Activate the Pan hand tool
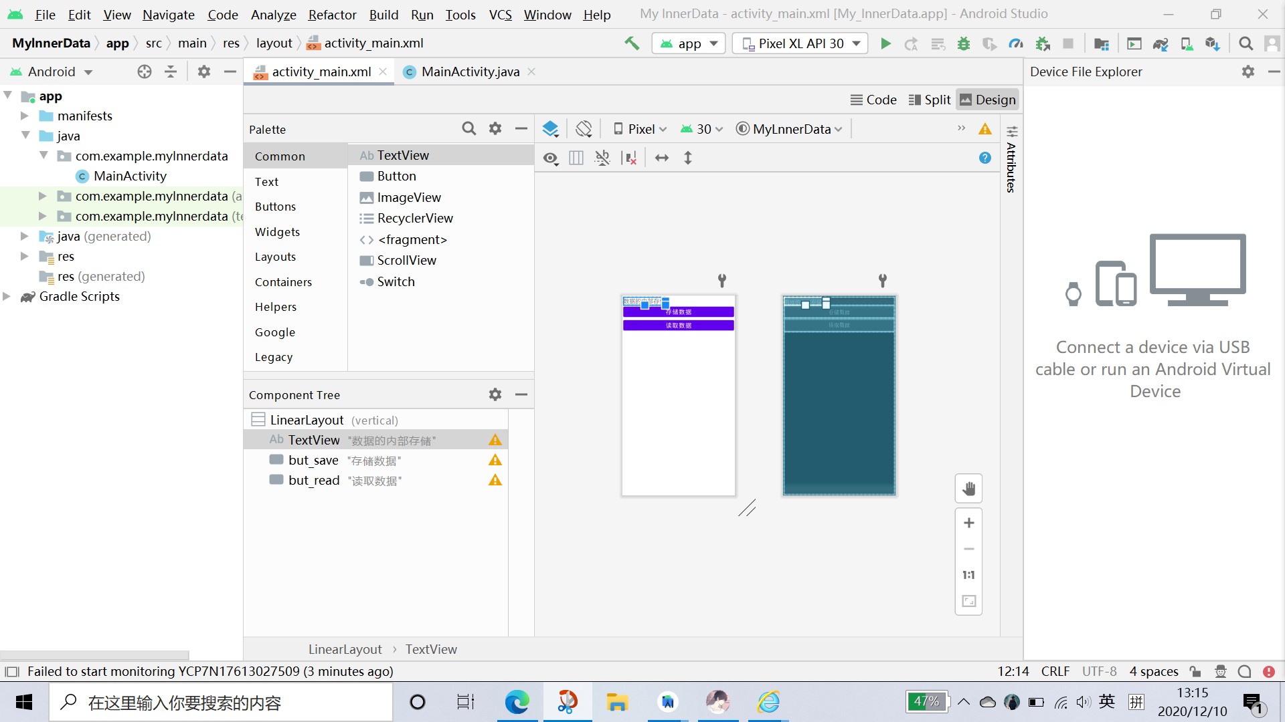 click(x=968, y=489)
